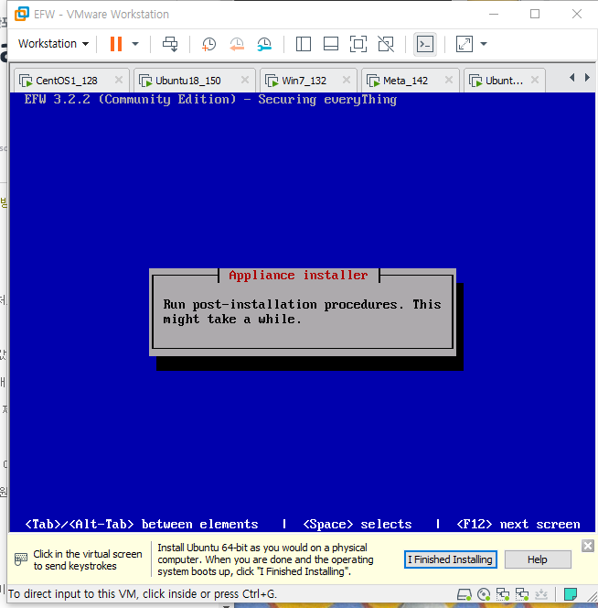
Task: Click inside the Appliance installer dialog
Action: pos(303,312)
